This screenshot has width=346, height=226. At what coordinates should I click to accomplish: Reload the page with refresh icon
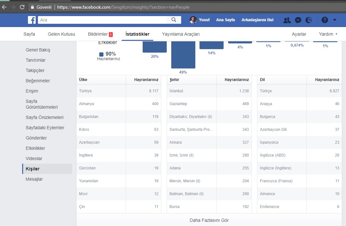[x=22, y=7]
